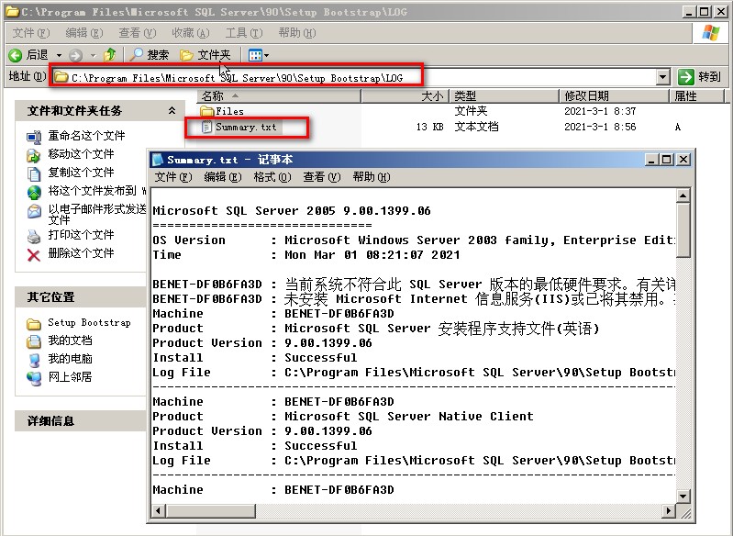Select the Summary.txt file icon
733x536 pixels.
[206, 127]
